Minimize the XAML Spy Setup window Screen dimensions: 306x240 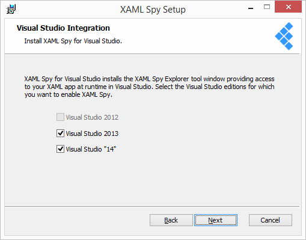click(251, 8)
